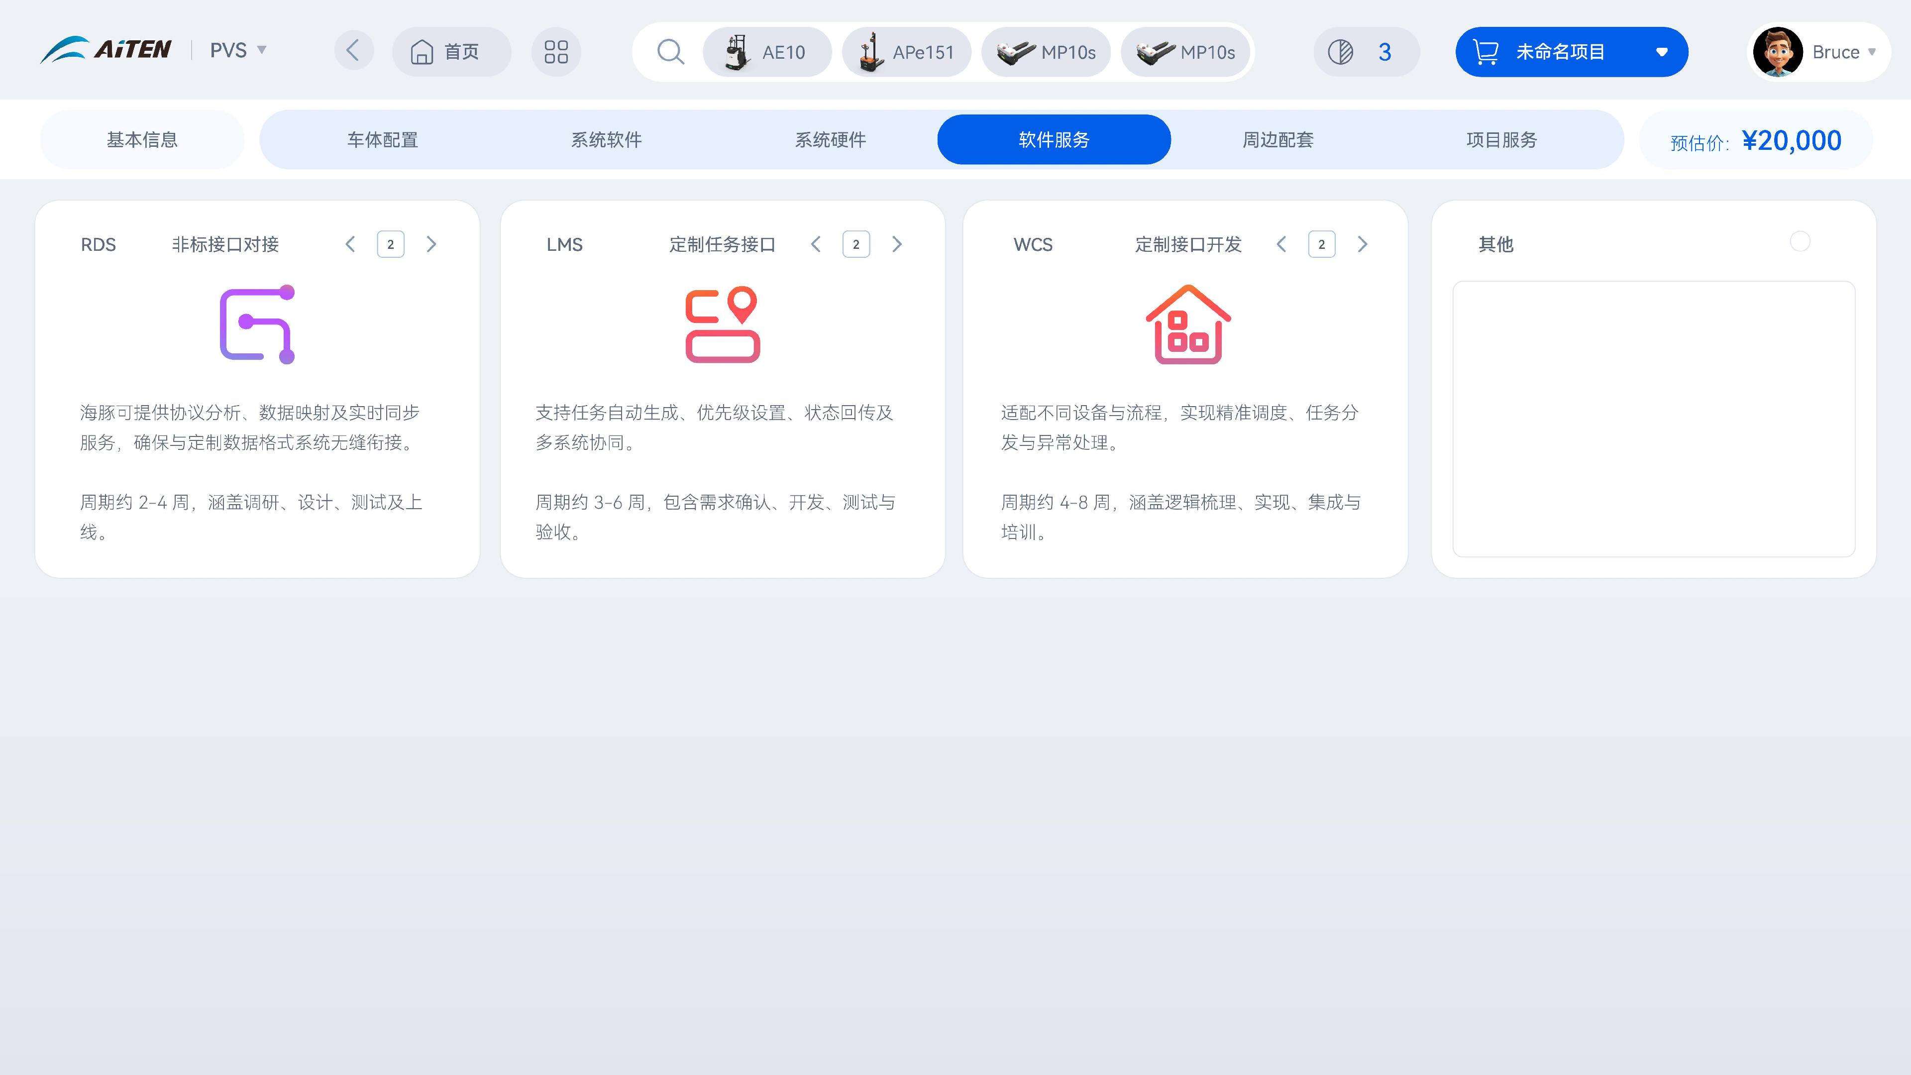
Task: Go back using the left arrow button
Action: coord(354,50)
